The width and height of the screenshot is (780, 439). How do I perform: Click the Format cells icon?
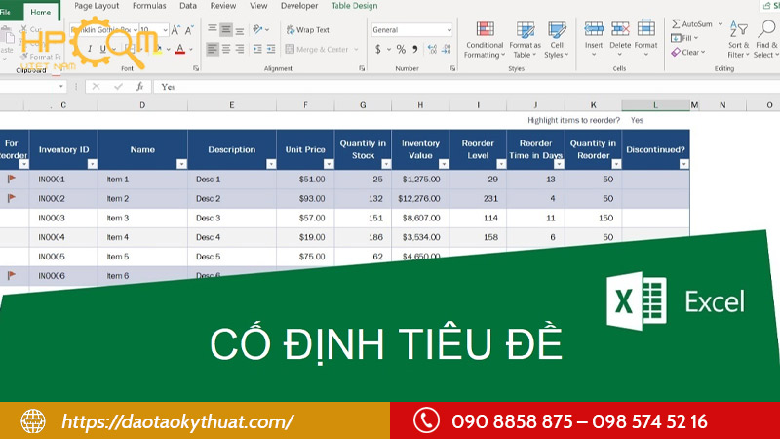click(x=646, y=29)
